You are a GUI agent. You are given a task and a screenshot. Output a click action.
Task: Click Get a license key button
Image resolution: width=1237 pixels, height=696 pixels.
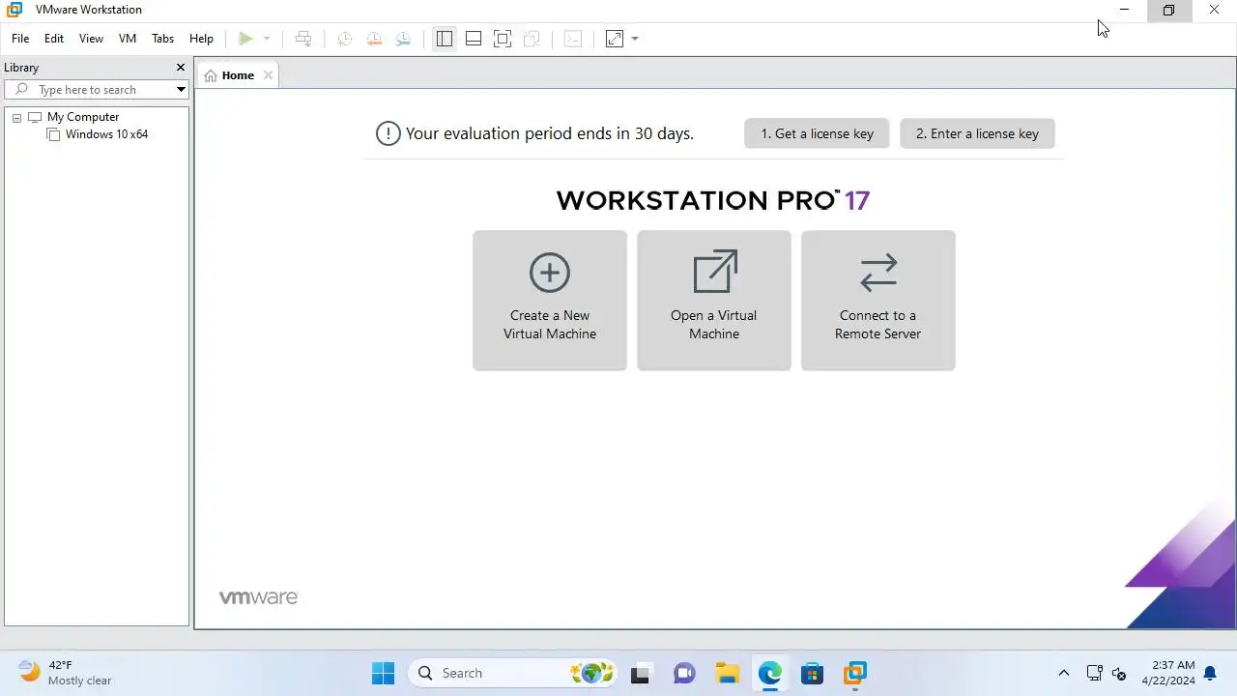click(x=817, y=133)
